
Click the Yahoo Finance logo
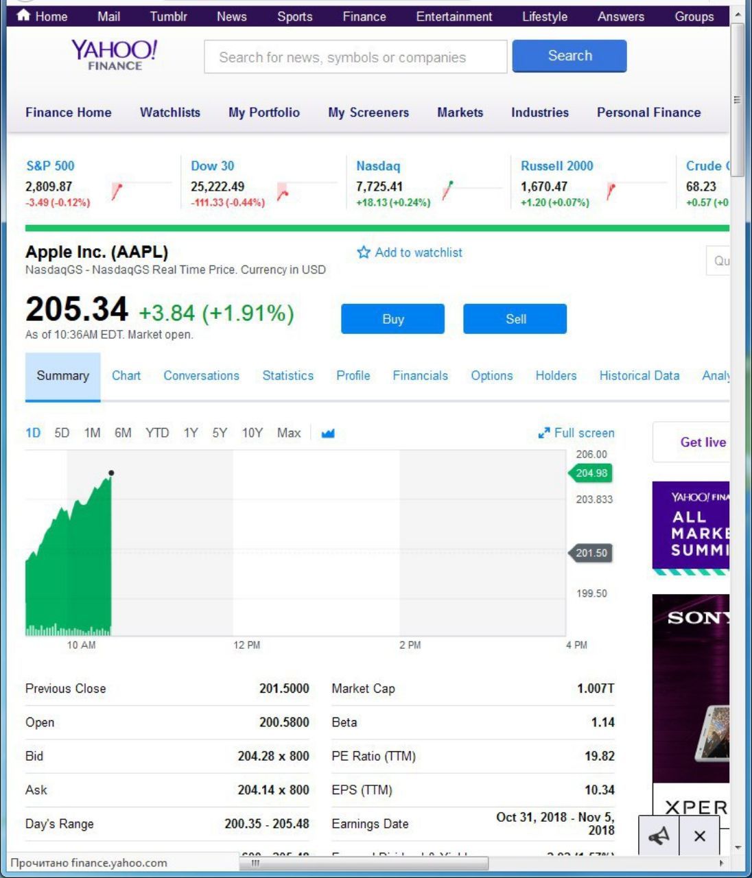tap(115, 55)
